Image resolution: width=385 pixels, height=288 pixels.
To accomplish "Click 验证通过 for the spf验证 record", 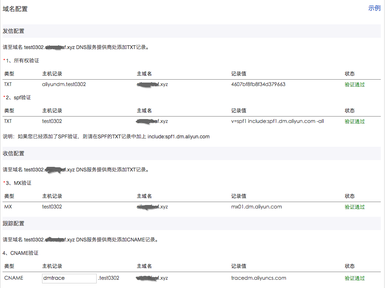I will tap(355, 121).
